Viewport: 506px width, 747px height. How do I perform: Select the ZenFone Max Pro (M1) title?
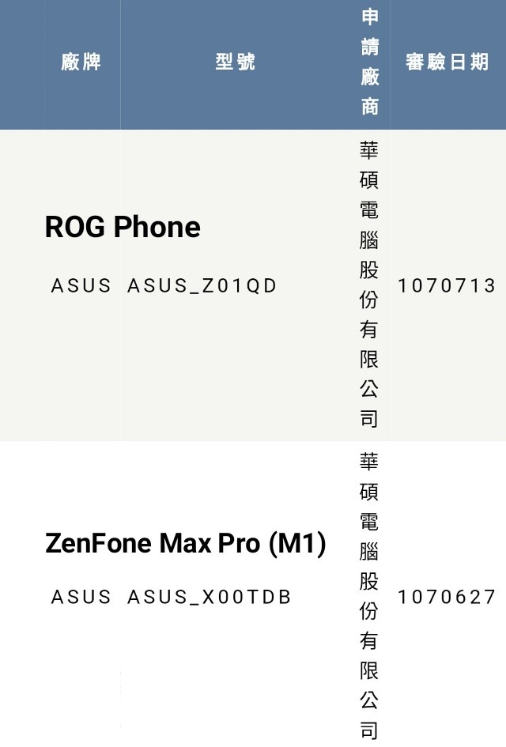point(185,543)
